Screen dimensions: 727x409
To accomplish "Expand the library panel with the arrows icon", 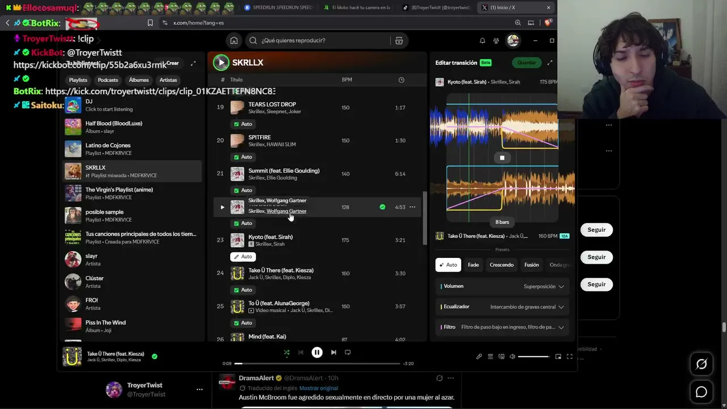I will click(x=193, y=63).
